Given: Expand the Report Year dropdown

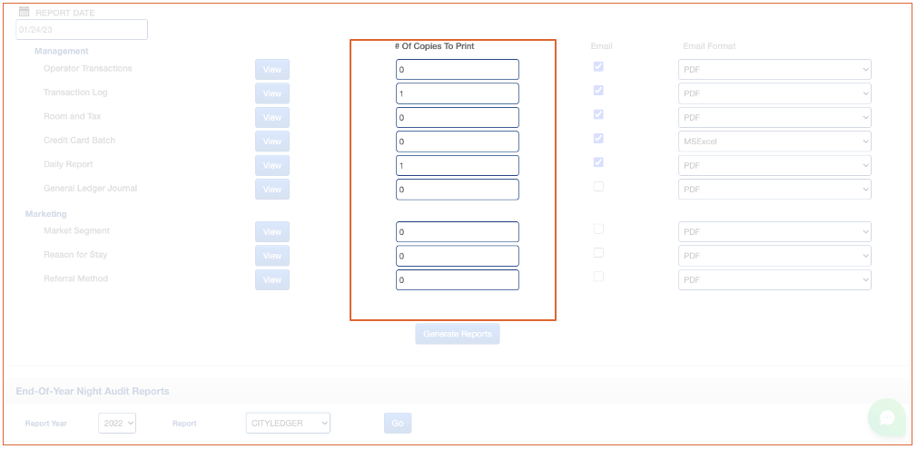Looking at the screenshot, I should tap(117, 424).
